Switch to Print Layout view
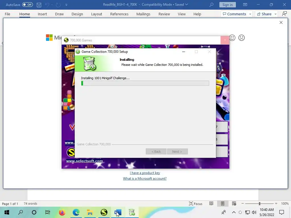The height and width of the screenshot is (218, 291). tap(223, 204)
